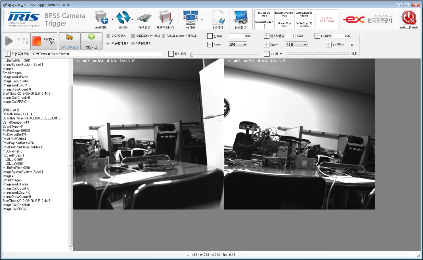Click the GetBoardCount 2 status cell

pos(264,24)
